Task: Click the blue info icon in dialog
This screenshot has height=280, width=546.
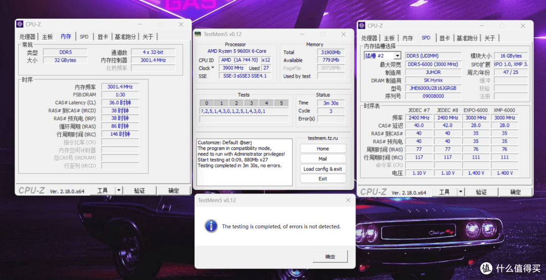Action: pos(211,226)
